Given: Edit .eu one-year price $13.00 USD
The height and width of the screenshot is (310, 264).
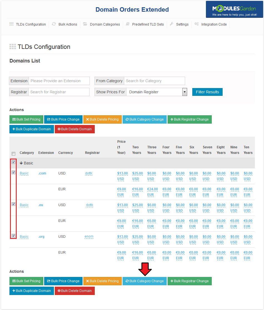Looking at the screenshot, I should coord(122,208).
